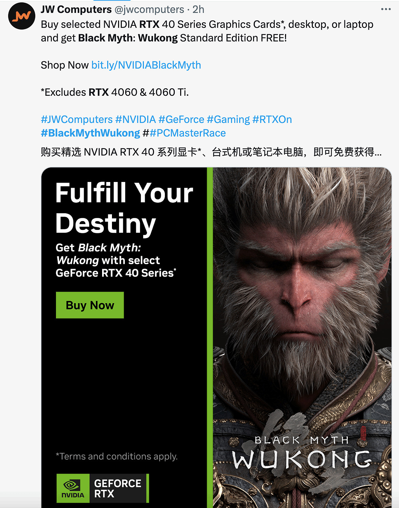Click the Black Myth Wukong title logo
The height and width of the screenshot is (508, 399).
pos(302,452)
